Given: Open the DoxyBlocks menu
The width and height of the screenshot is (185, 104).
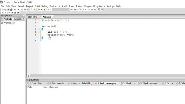Looking at the screenshot, I should pyautogui.click(x=99, y=6).
